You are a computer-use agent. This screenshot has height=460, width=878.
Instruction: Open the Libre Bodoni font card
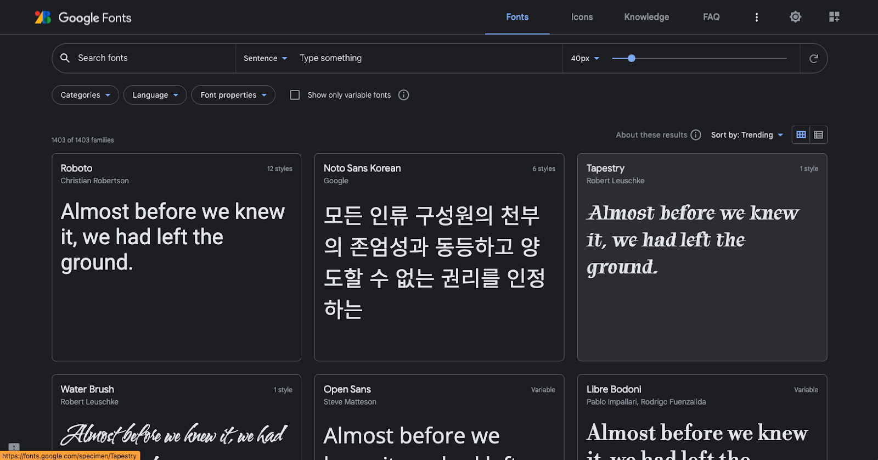click(x=702, y=417)
